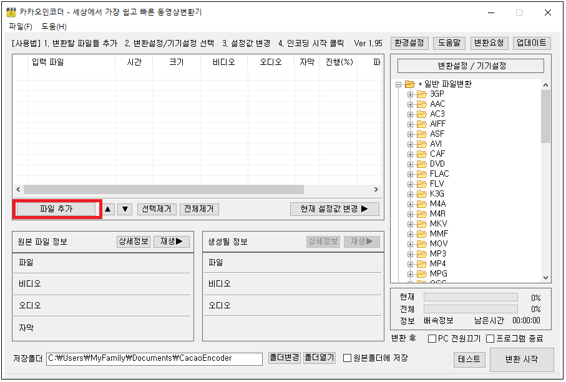Expand the AVI folder node

410,144
